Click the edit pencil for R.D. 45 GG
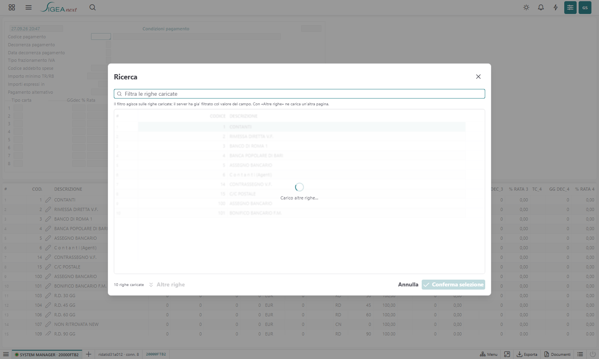Image resolution: width=599 pixels, height=359 pixels. pyautogui.click(x=48, y=305)
